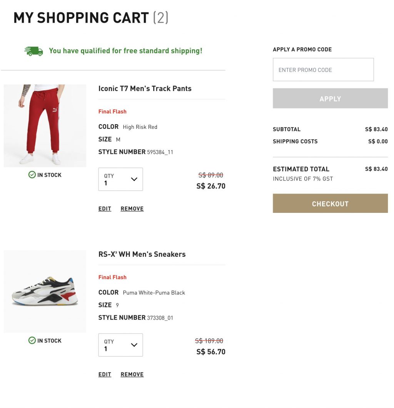Click the in-stock checkmark under track pants
Viewport: 394px width, 408px height.
32,175
